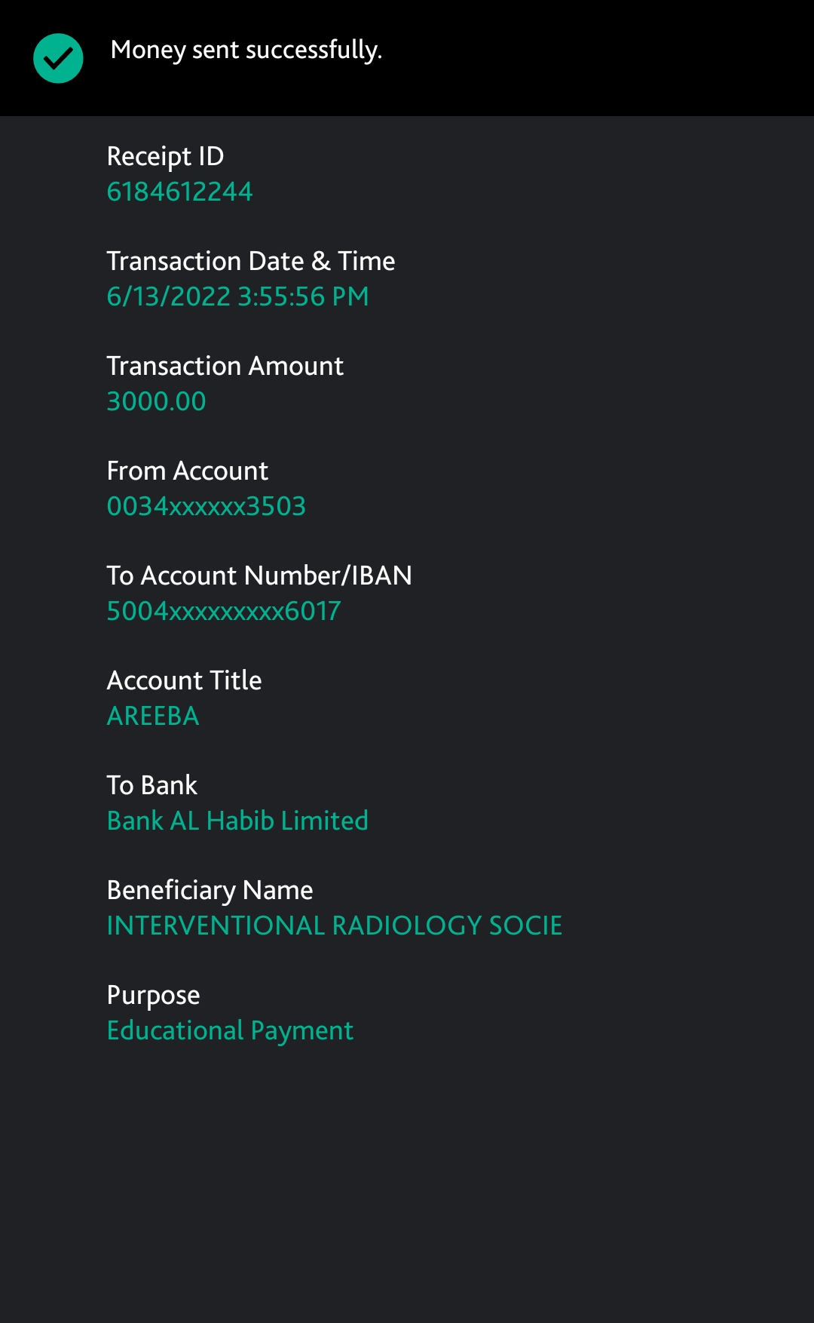Screen dimensions: 814x1323
Task: Select the To Bank label
Action: click(151, 785)
